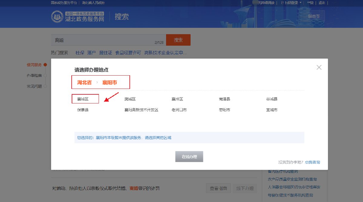
Task: Expand the 扫码登录 dropdown arrow
Action: click(301, 3)
